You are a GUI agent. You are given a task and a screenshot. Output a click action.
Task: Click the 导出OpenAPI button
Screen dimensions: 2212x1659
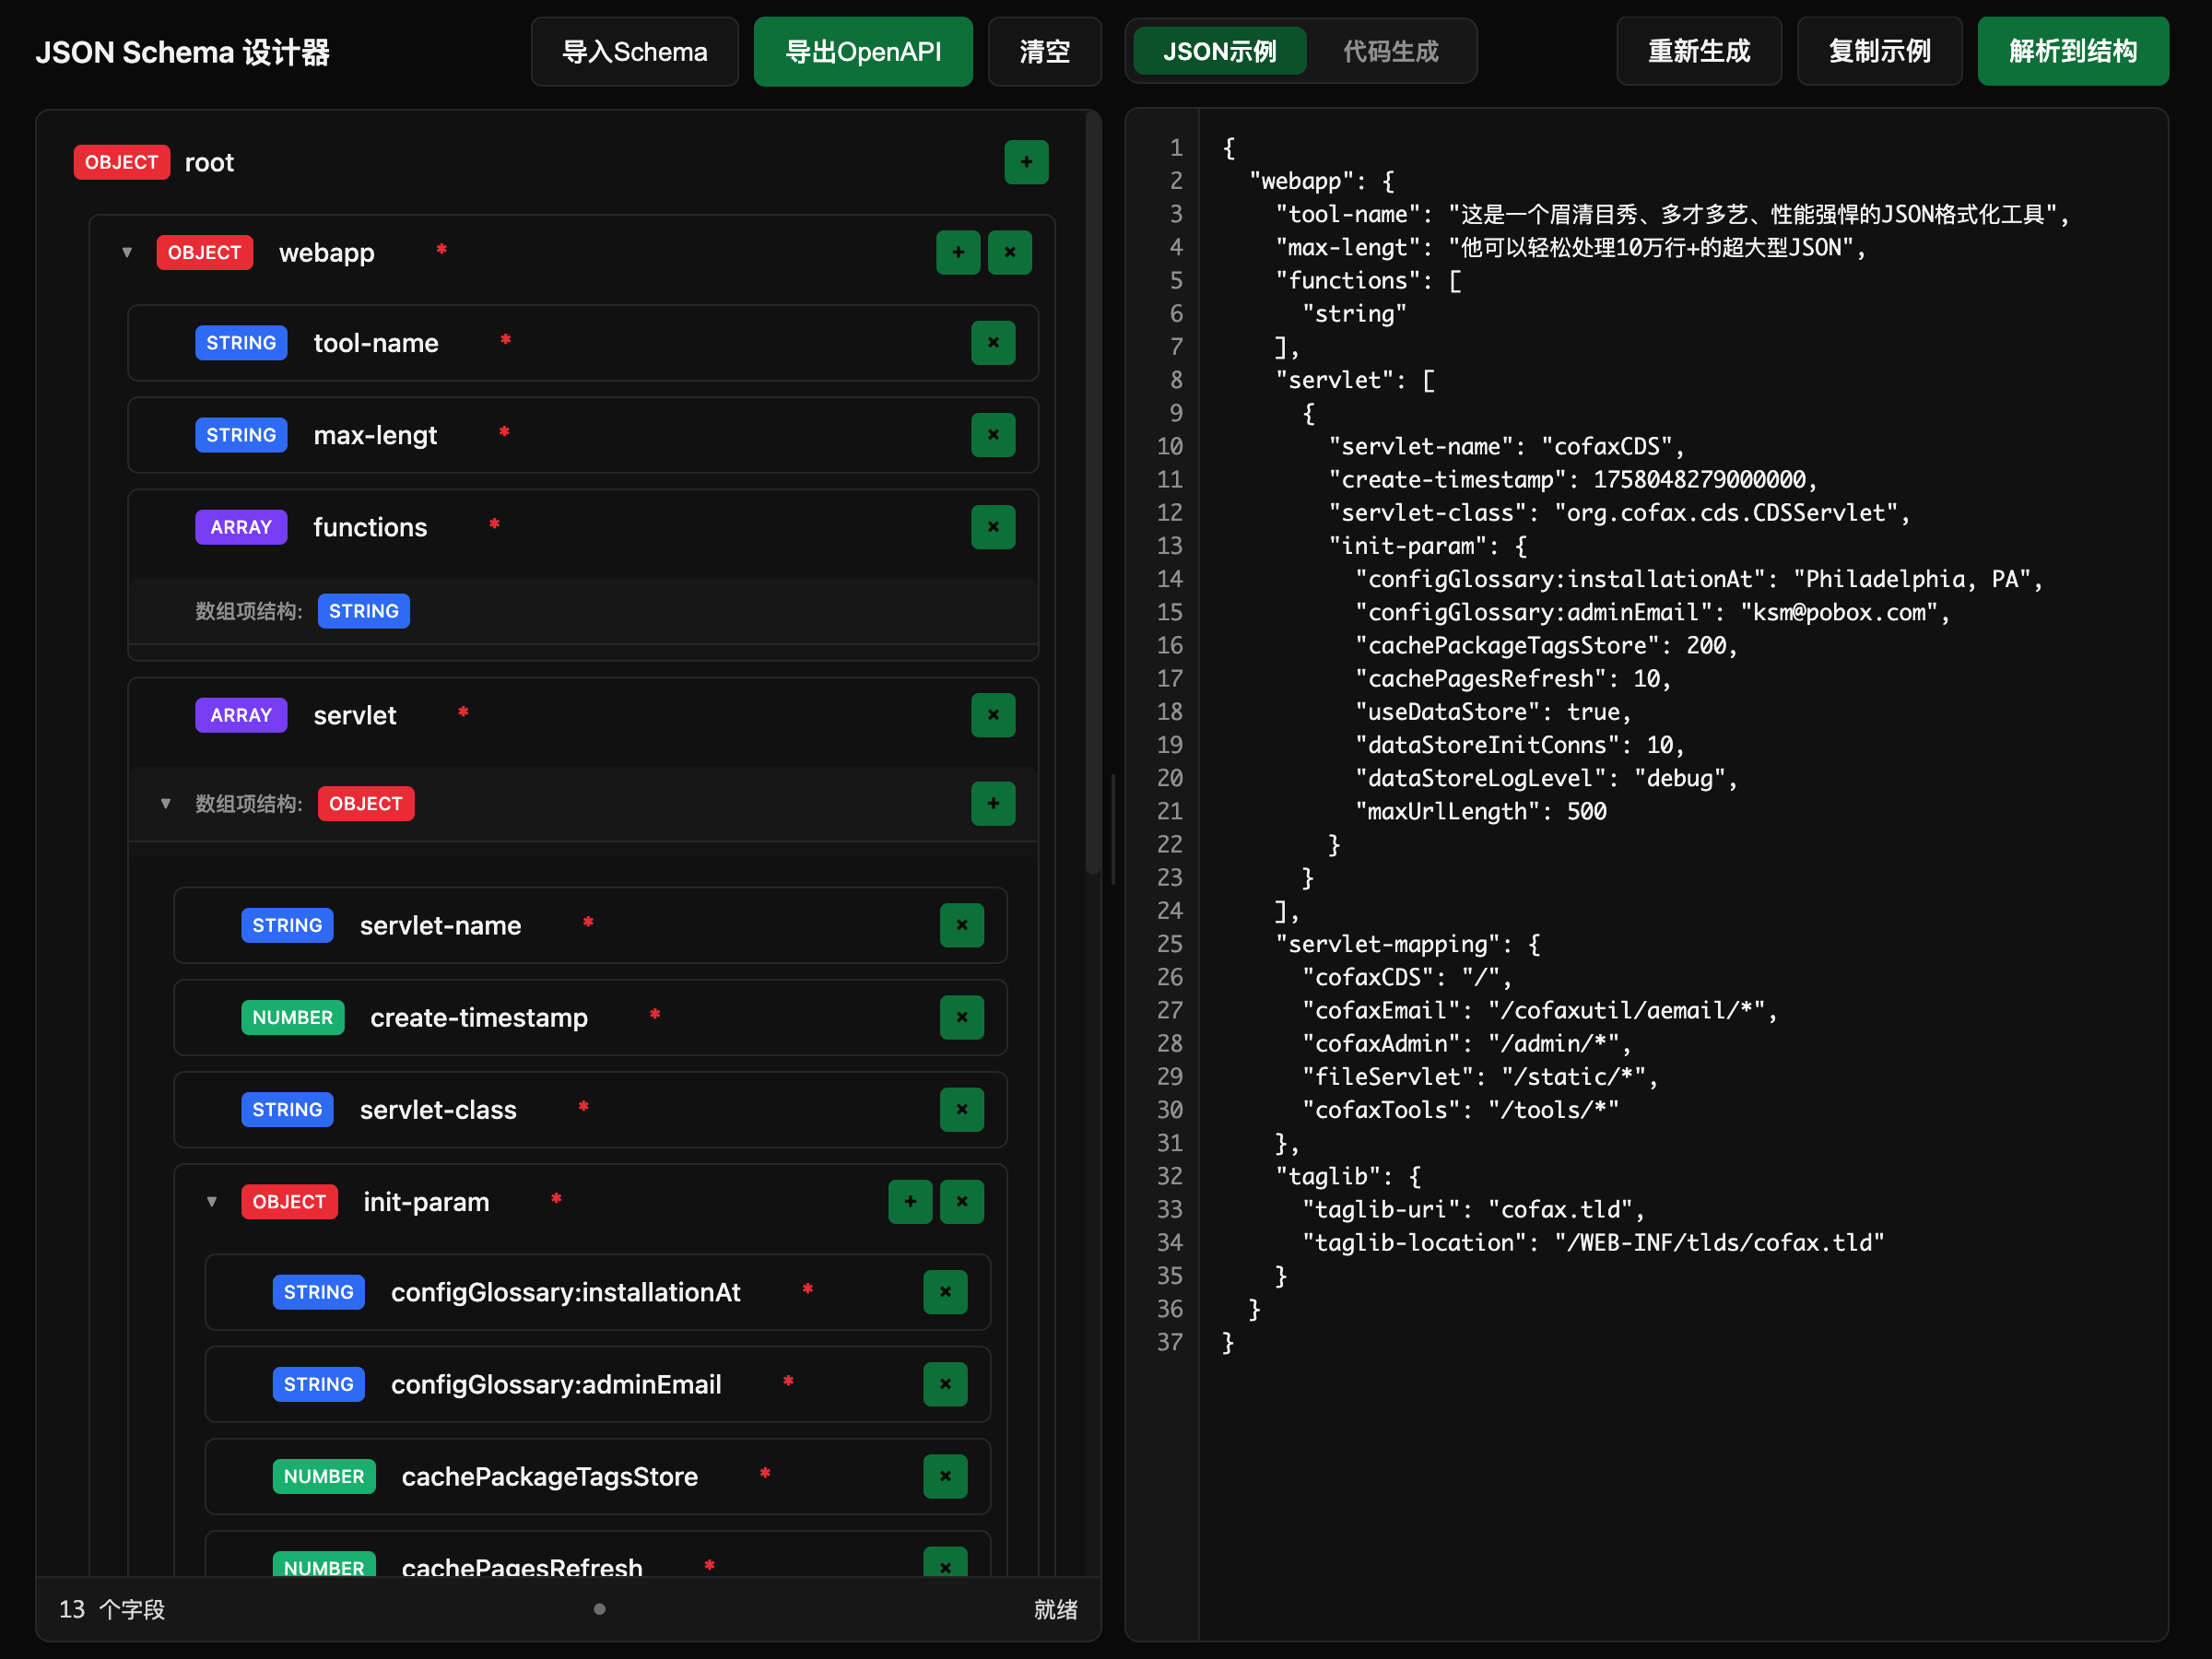pos(862,51)
